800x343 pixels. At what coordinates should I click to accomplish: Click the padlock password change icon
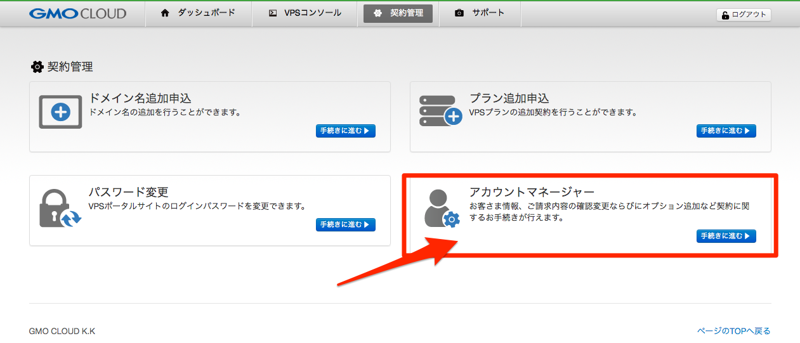coord(60,208)
